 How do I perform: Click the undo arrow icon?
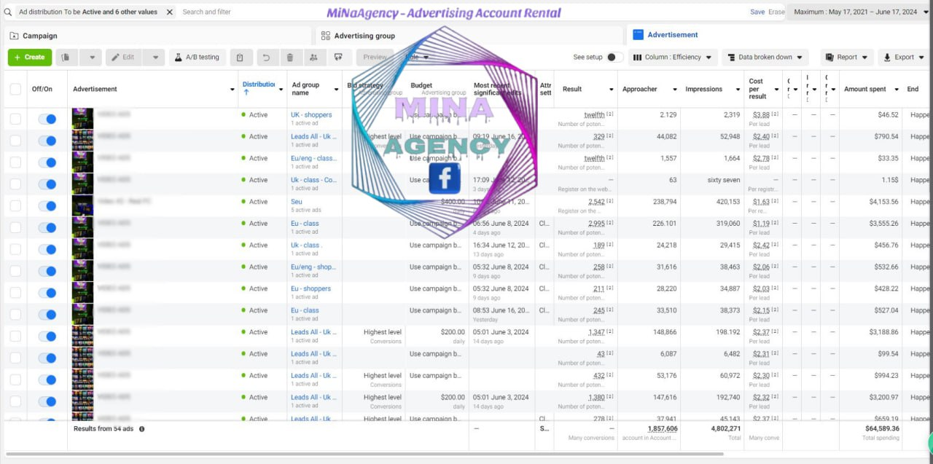click(x=266, y=58)
